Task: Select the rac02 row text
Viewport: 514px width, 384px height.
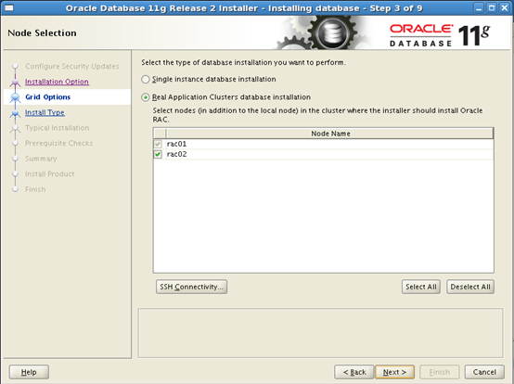Action: 176,154
